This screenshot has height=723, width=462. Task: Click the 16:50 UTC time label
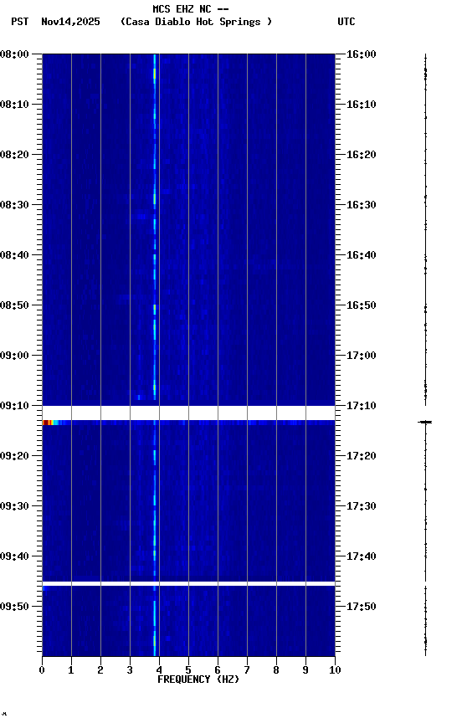[362, 305]
